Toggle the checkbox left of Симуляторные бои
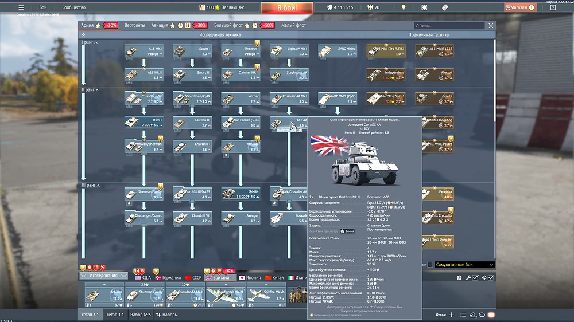This screenshot has height=322, width=574. 430,265
